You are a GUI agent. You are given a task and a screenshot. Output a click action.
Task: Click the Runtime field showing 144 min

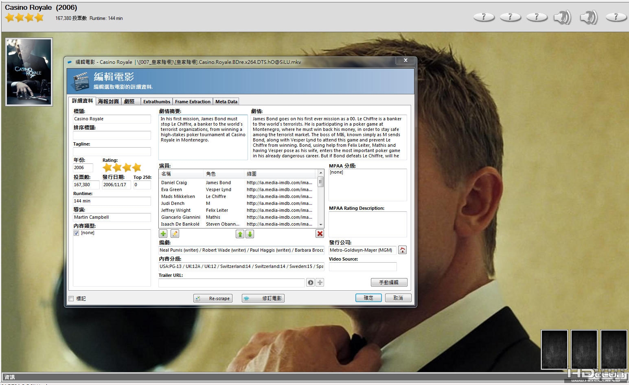point(112,201)
